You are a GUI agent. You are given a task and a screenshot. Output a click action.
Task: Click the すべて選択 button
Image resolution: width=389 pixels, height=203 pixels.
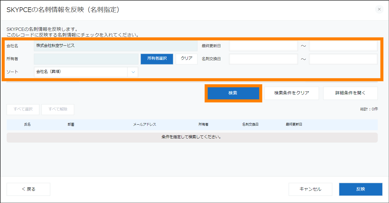pos(23,110)
